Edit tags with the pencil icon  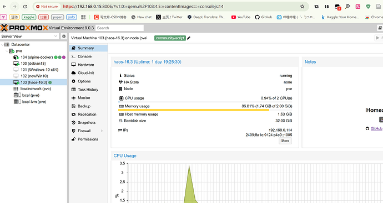tap(189, 38)
